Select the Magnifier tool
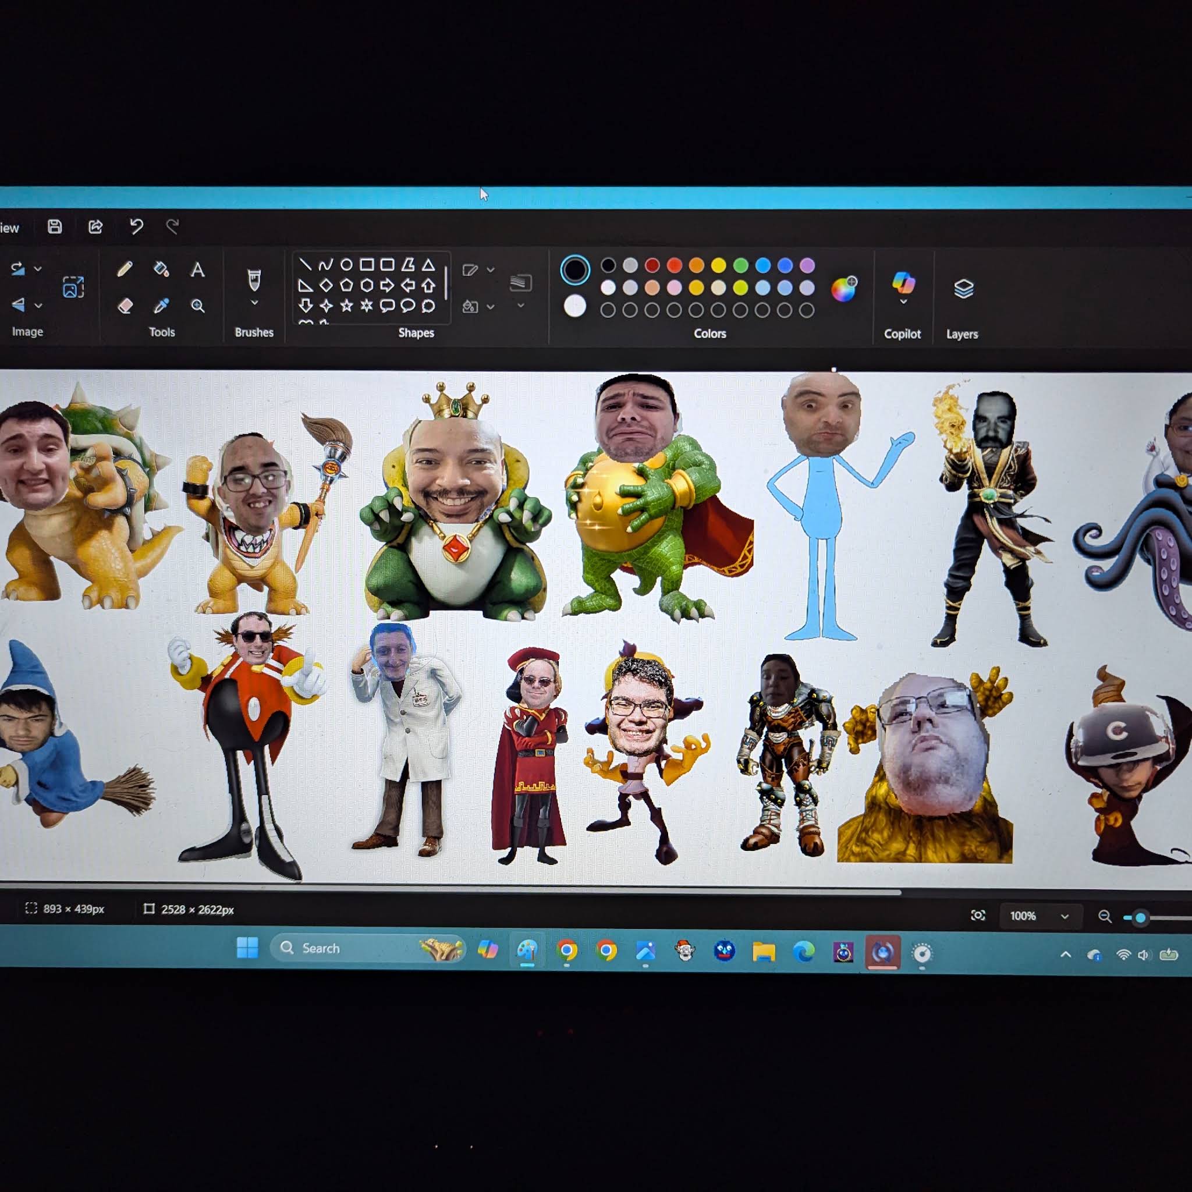Viewport: 1192px width, 1192px height. (x=198, y=306)
